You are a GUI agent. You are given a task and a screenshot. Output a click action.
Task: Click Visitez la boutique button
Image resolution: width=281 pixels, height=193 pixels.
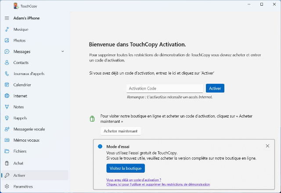126,168
